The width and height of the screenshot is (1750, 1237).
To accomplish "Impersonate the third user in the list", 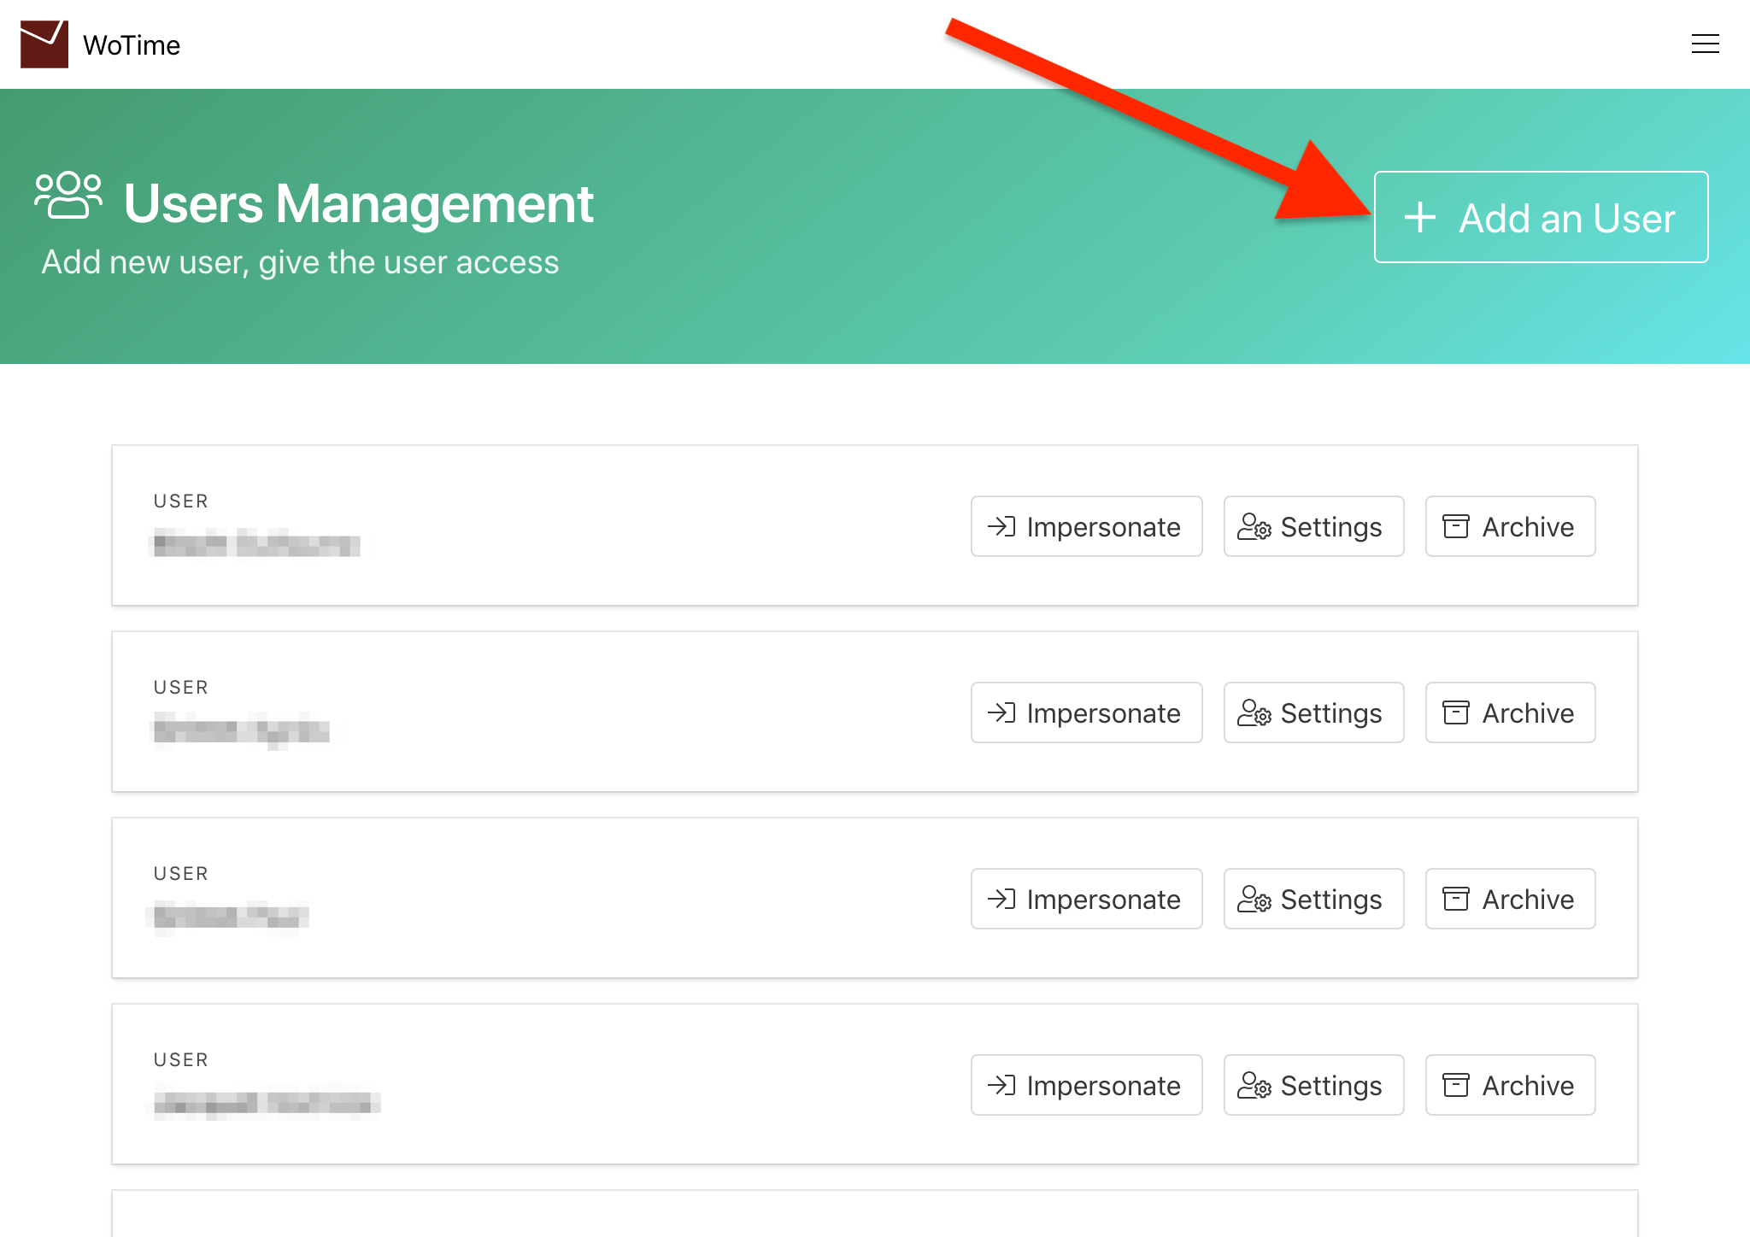I will (x=1086, y=899).
